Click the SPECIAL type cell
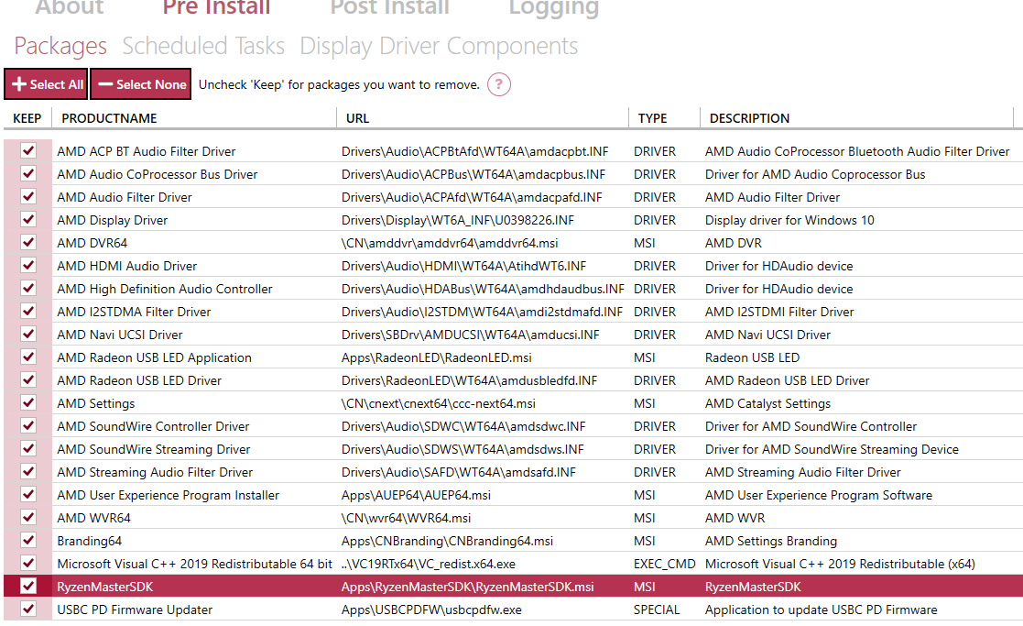 [657, 610]
